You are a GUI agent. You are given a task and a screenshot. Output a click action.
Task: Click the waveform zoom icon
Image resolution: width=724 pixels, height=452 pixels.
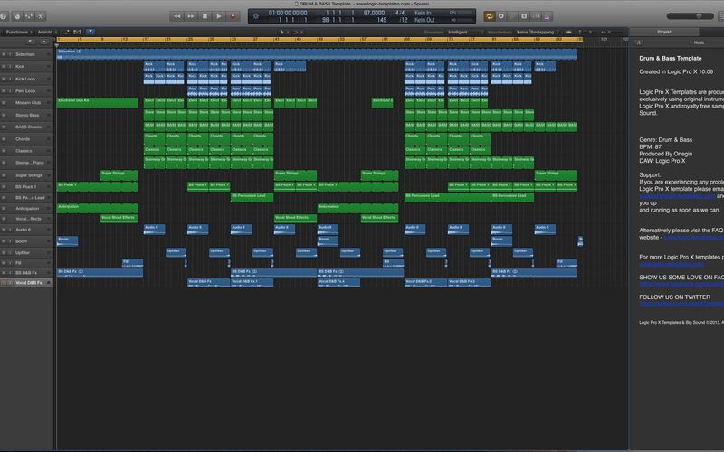[x=568, y=32]
